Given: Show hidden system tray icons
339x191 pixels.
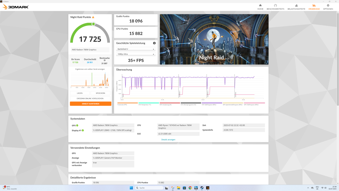Looking at the screenshot, I should pyautogui.click(x=307, y=188).
